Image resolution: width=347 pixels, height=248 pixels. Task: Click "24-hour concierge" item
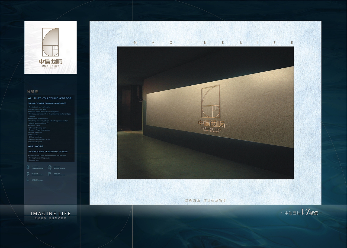pos(35,137)
